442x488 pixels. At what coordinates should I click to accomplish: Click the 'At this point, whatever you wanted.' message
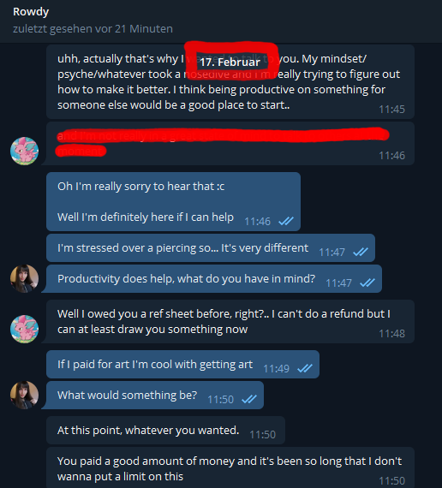165,430
